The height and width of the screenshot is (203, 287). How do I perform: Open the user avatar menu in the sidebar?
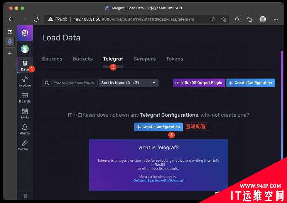click(25, 49)
